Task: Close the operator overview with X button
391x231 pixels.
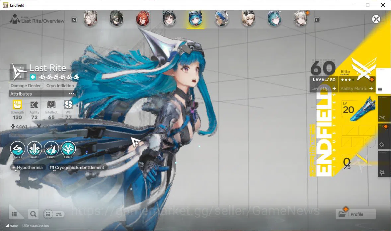Action: point(376,19)
